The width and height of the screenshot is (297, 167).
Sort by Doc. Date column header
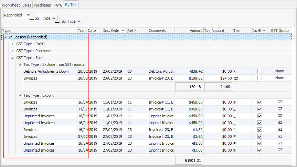coord(114,31)
